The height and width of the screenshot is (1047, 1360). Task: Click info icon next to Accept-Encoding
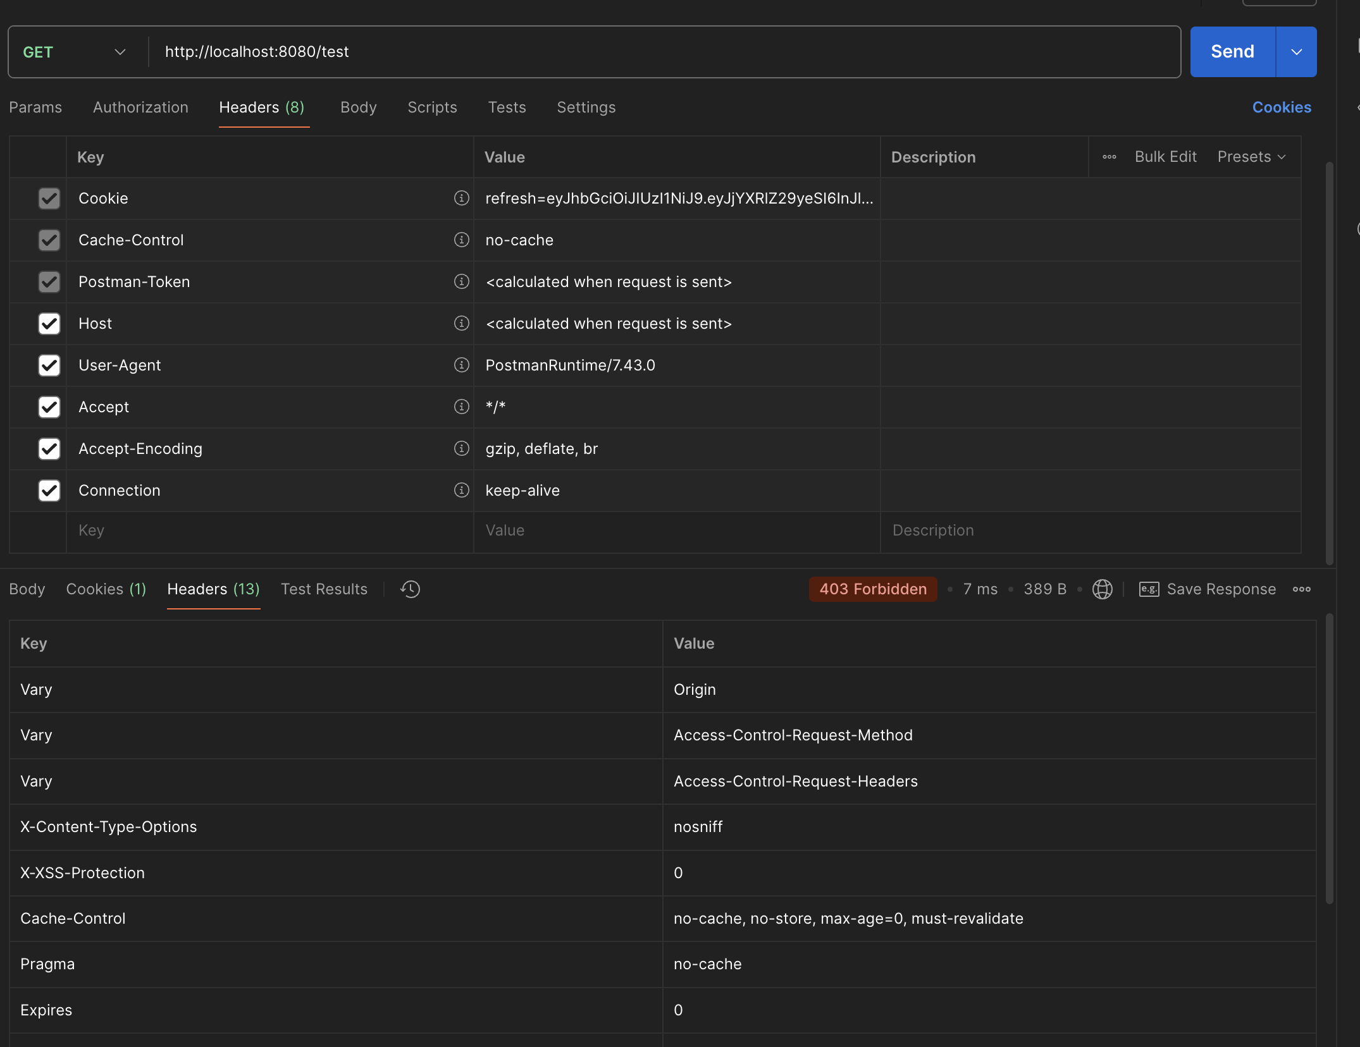click(462, 448)
